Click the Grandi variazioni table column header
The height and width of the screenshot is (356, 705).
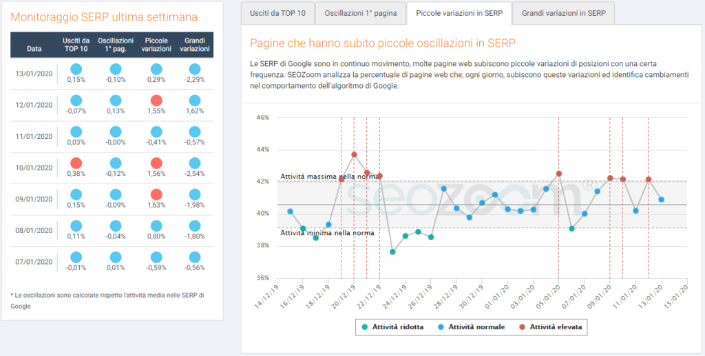tap(195, 45)
